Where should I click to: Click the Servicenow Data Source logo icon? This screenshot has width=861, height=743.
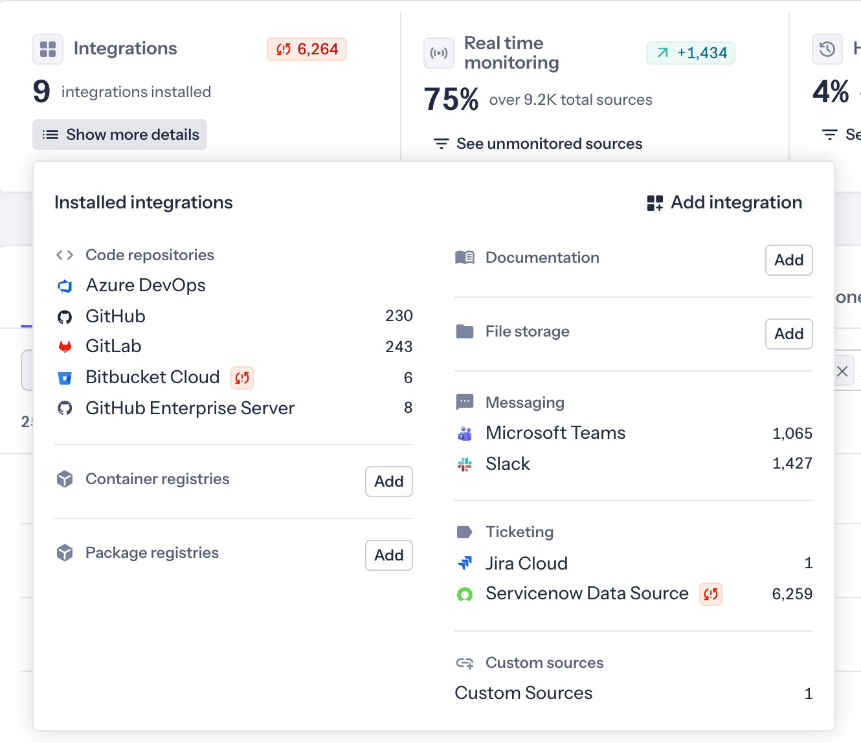point(465,594)
